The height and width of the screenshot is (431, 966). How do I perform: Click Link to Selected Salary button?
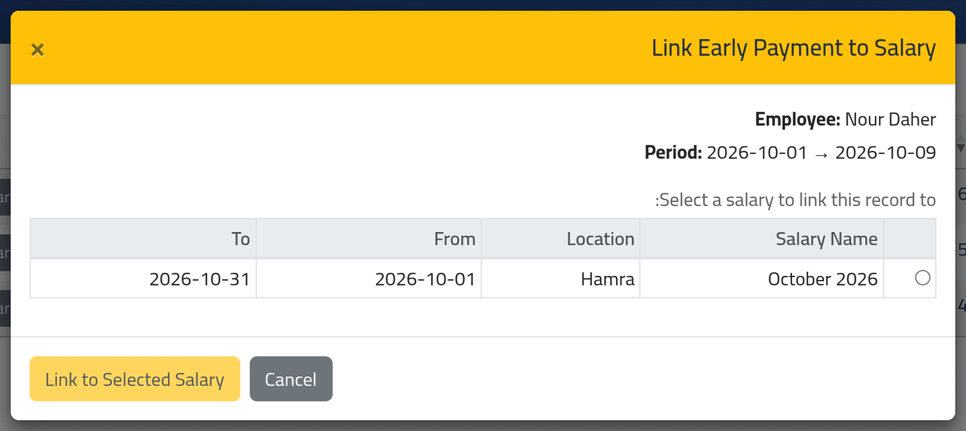(x=135, y=379)
